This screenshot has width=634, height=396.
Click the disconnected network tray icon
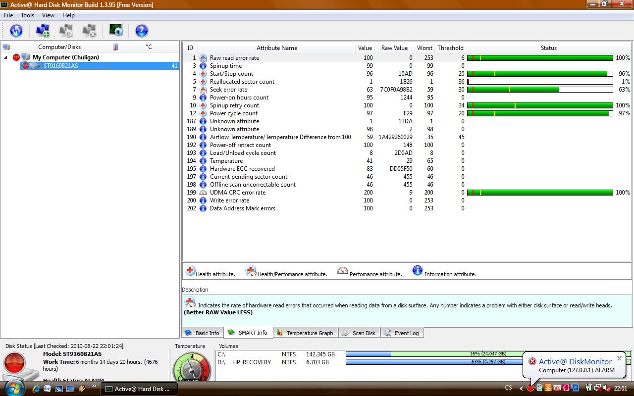(x=598, y=388)
